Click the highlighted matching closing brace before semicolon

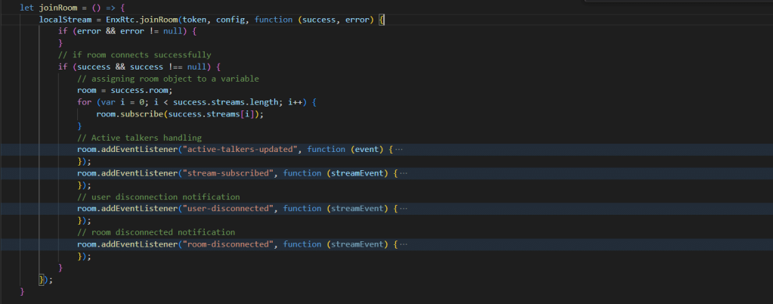[x=42, y=280]
